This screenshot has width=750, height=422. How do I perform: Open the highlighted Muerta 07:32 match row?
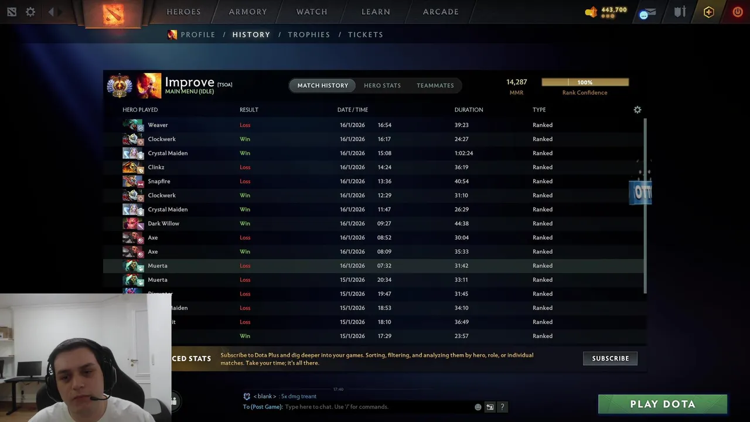[373, 266]
